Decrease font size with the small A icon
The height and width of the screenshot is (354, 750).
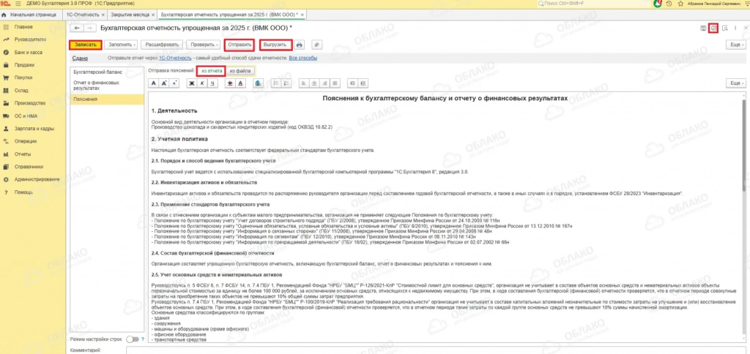click(174, 83)
